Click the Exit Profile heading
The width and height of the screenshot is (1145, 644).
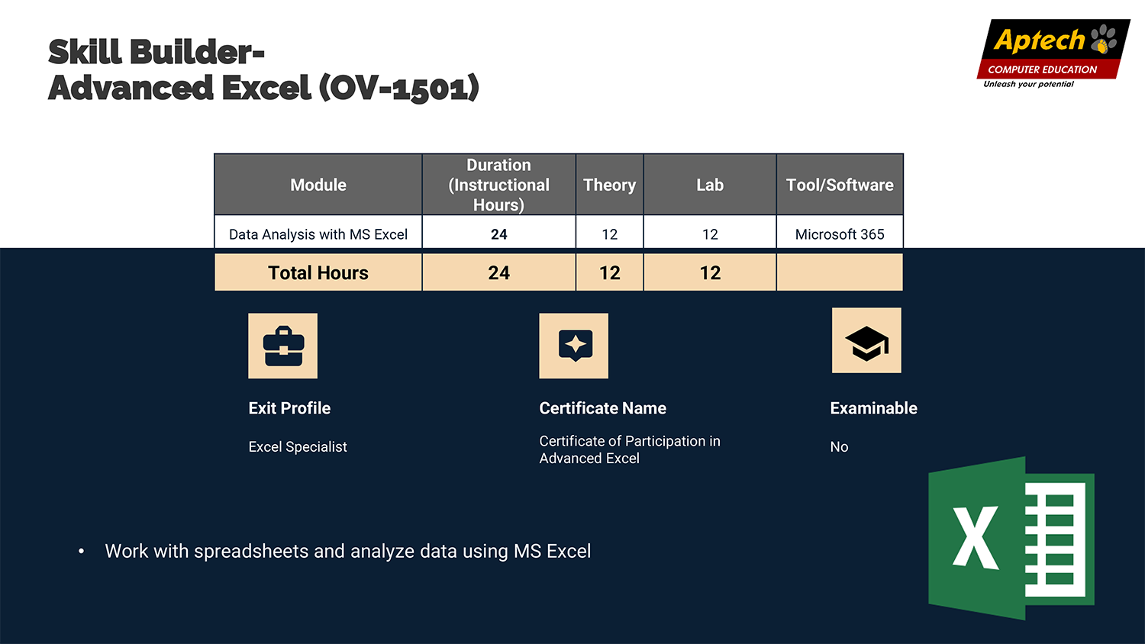coord(289,408)
